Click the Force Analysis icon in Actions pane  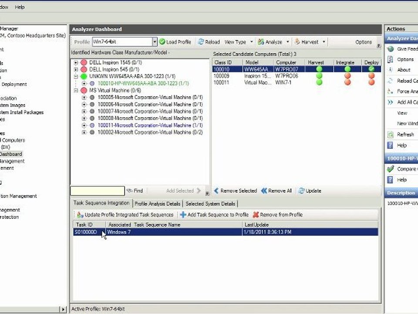(390, 91)
